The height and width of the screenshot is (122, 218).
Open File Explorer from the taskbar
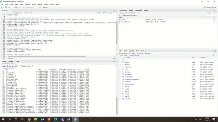pyautogui.click(x=36, y=119)
